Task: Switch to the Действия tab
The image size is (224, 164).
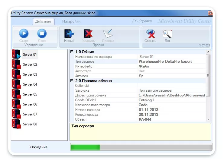Action: pos(44,21)
